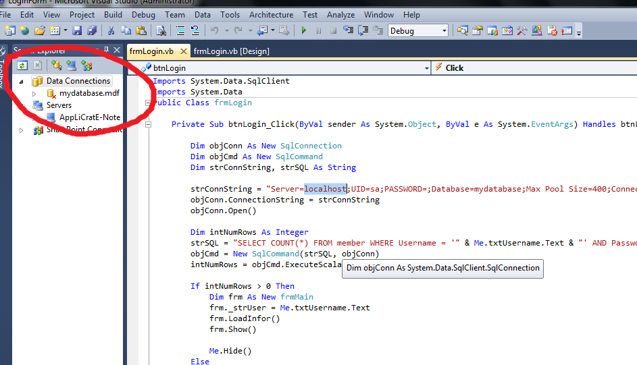This screenshot has width=637, height=365.
Task: Click the Undo arrow icon
Action: coord(215,30)
